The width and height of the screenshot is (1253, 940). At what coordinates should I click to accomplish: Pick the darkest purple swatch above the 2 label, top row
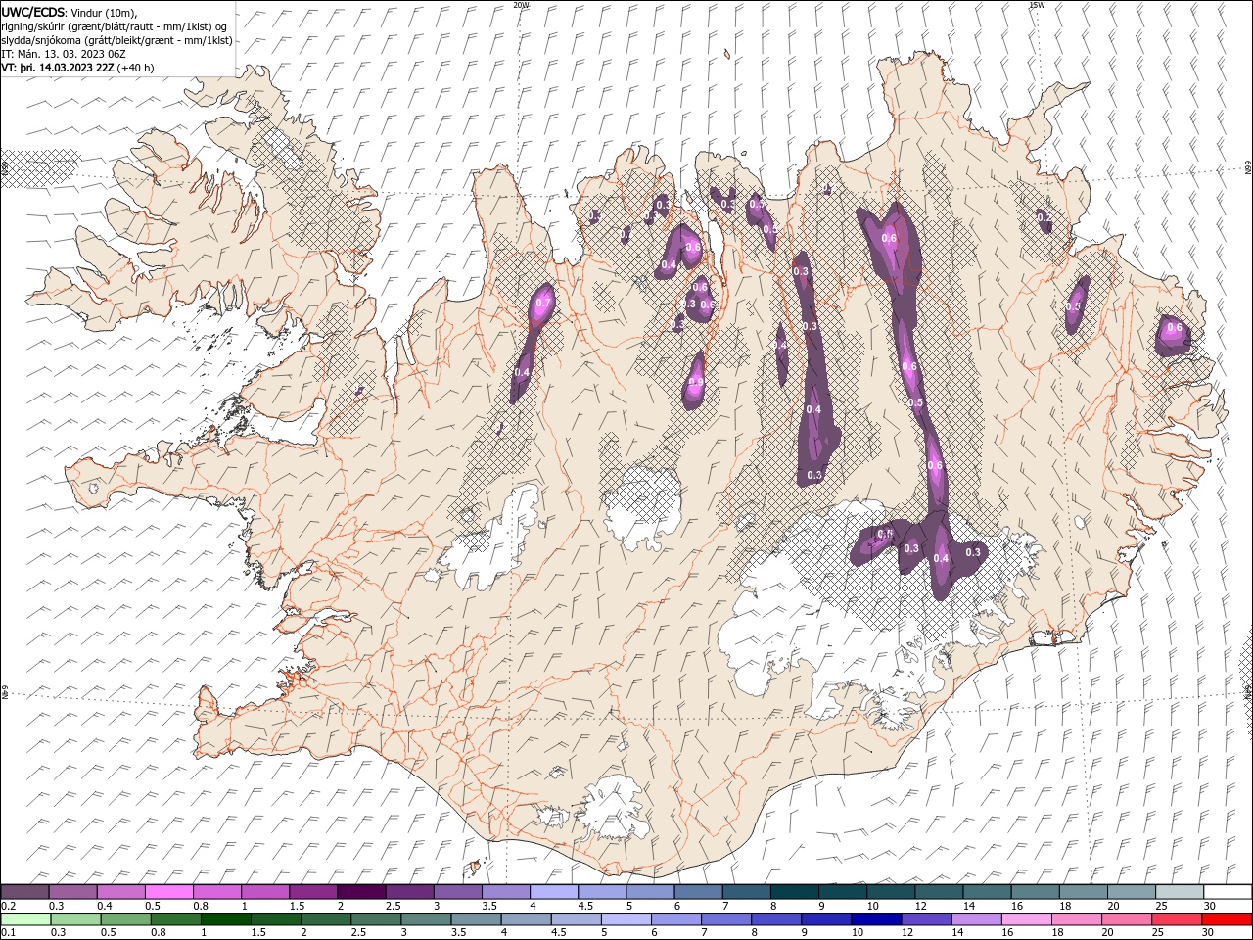point(361,892)
